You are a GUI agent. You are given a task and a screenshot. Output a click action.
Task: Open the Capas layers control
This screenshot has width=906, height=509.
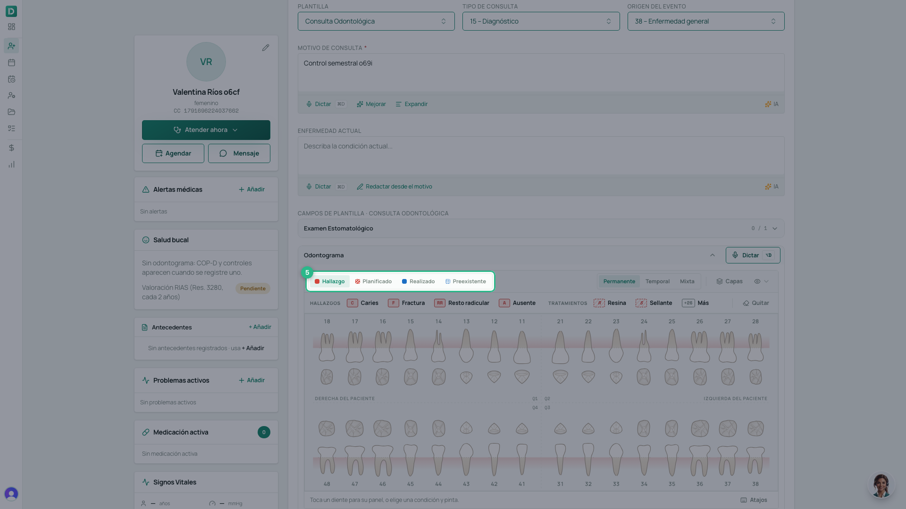point(729,281)
